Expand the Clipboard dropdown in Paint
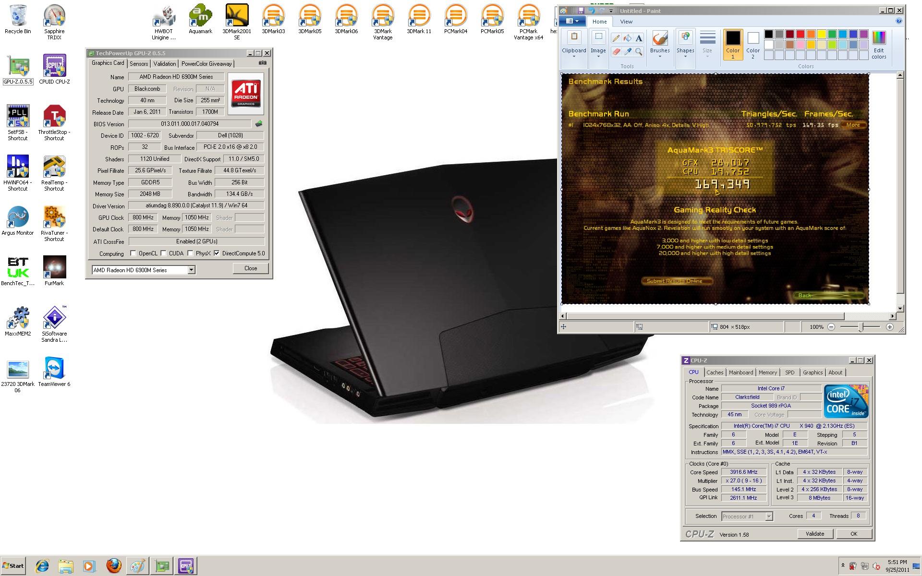 (574, 57)
